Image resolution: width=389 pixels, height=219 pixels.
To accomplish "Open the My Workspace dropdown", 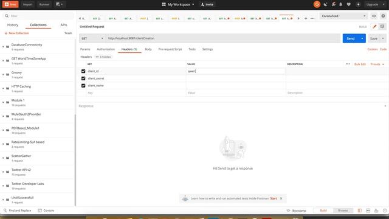I will click(178, 4).
